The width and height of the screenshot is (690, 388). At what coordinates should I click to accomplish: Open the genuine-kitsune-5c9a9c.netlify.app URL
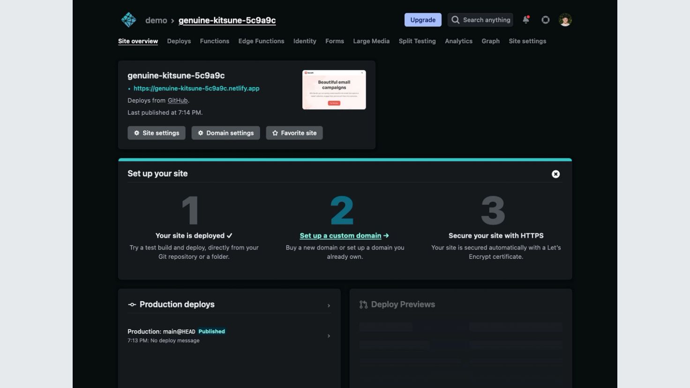196,88
